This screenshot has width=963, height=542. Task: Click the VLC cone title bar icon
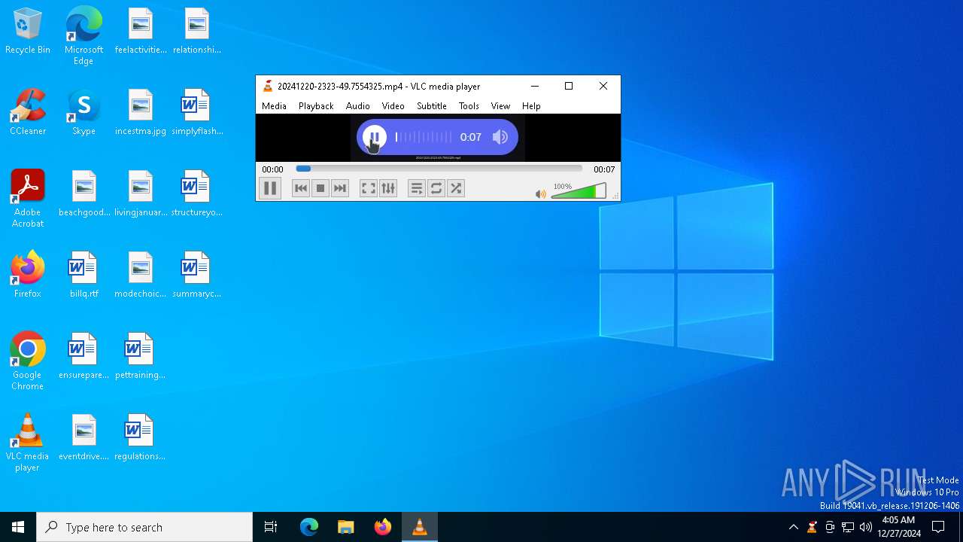coord(267,86)
